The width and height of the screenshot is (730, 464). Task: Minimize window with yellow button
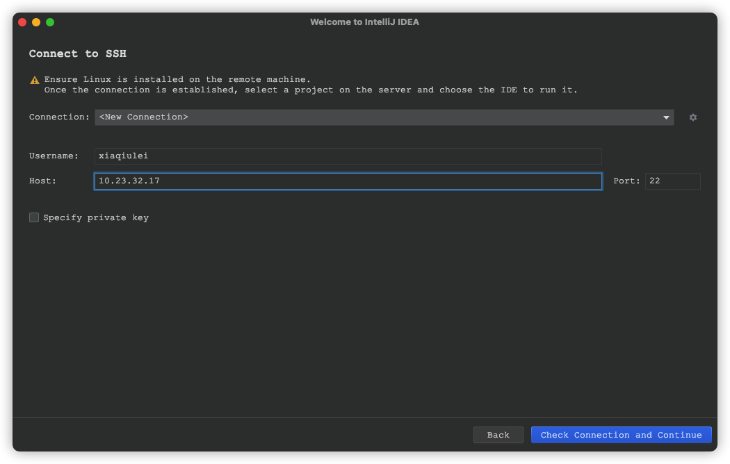(36, 22)
